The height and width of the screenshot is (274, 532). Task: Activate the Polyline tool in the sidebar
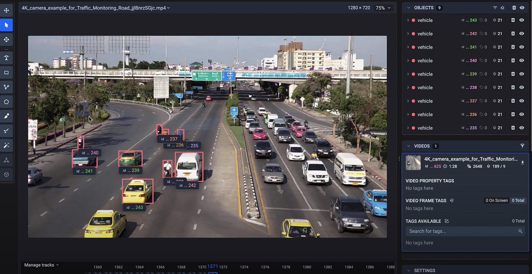[x=6, y=87]
